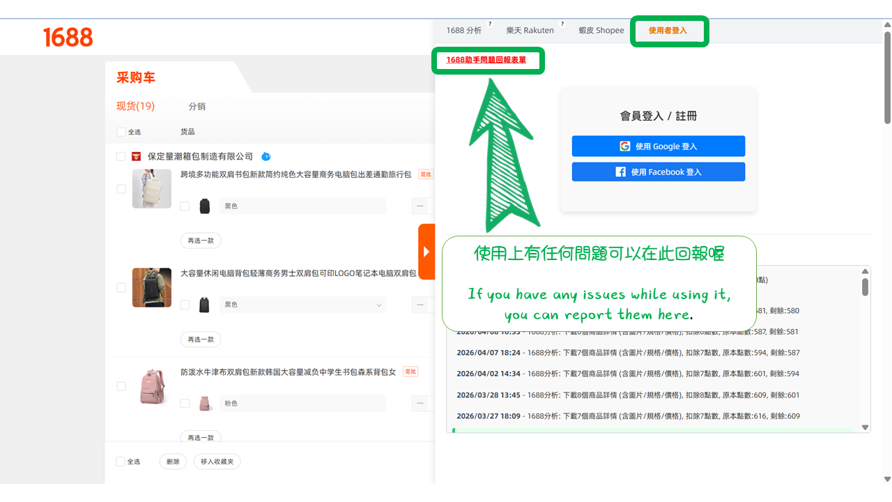
Task: Click the side panel scrollbar's down arrow
Action: (x=887, y=479)
